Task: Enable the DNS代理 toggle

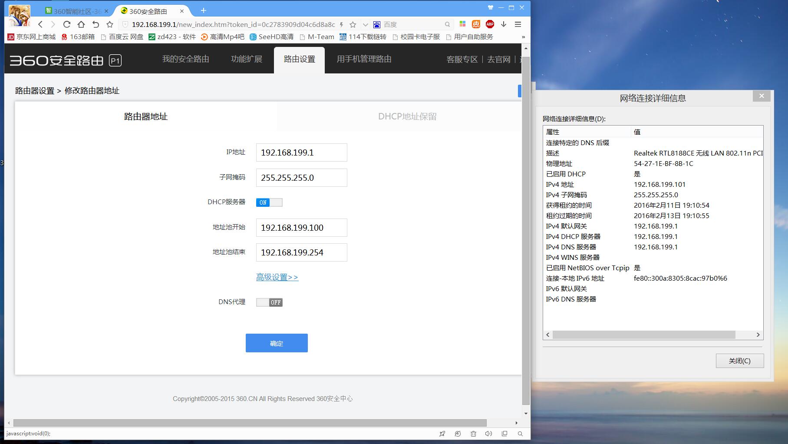Action: (269, 302)
